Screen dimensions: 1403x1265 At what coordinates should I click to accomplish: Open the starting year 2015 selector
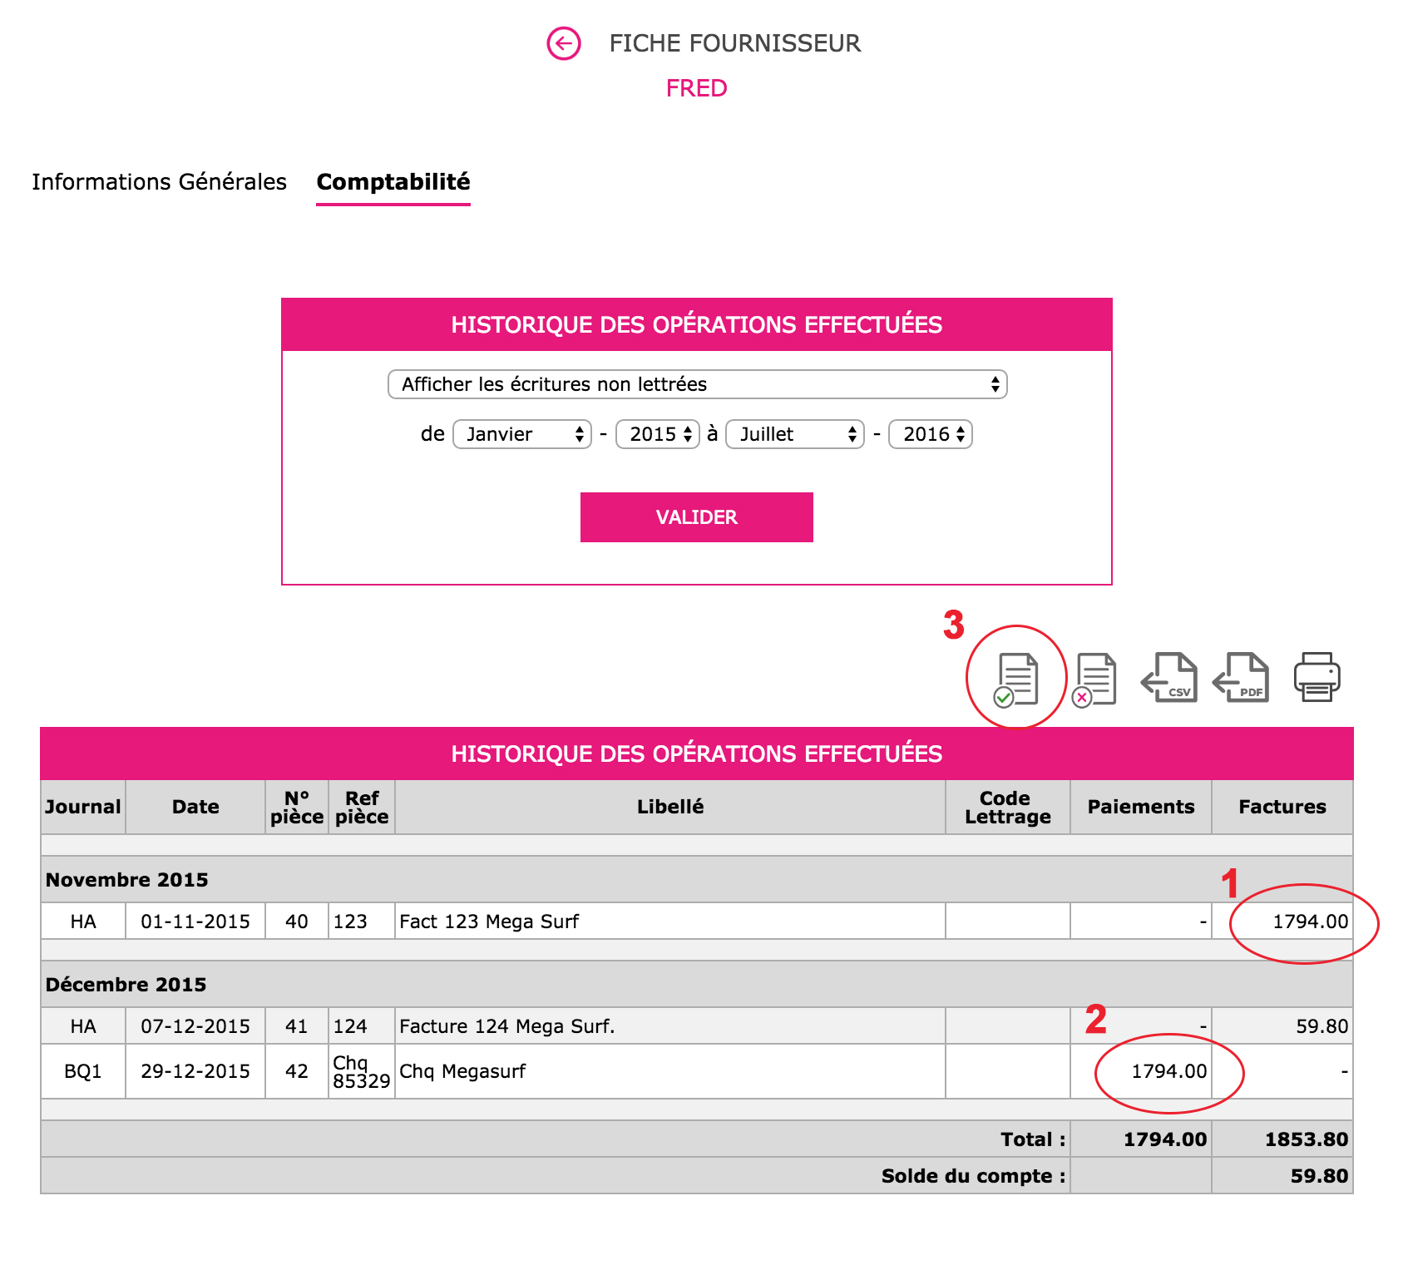657,433
